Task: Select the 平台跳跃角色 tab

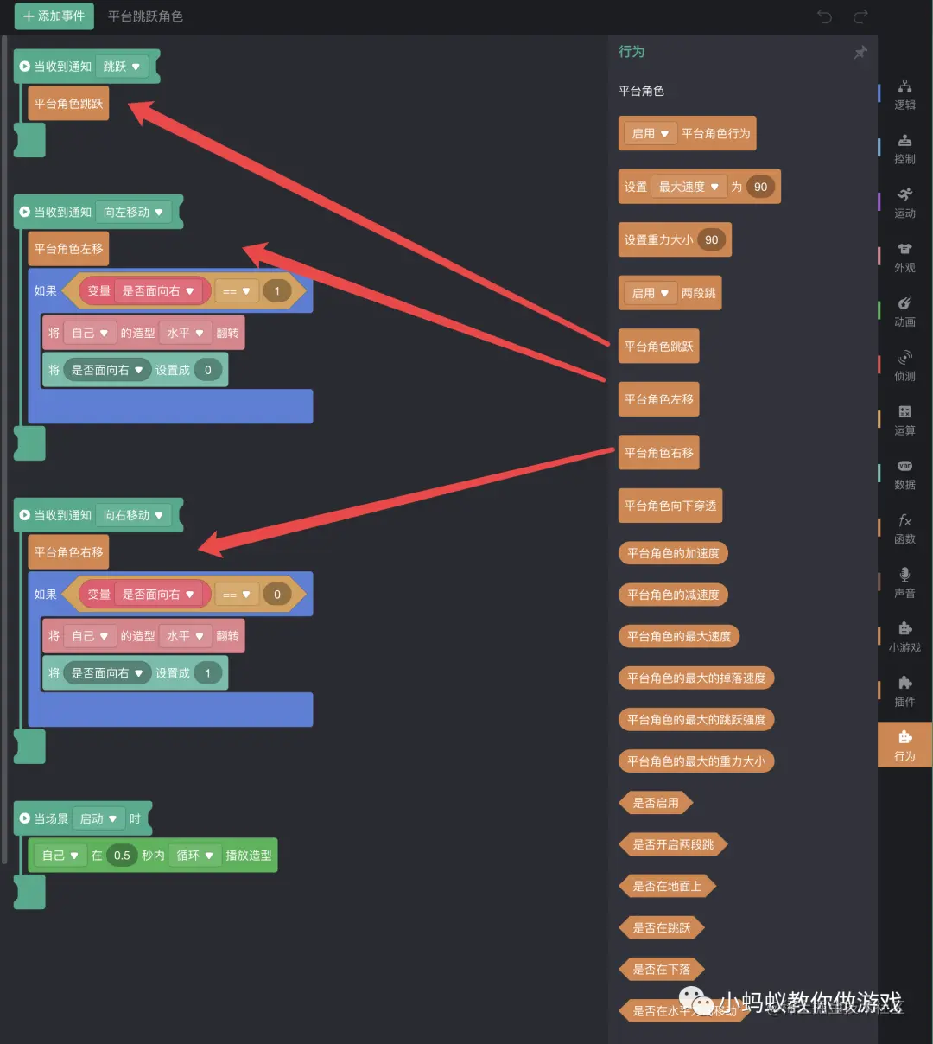Action: 145,16
